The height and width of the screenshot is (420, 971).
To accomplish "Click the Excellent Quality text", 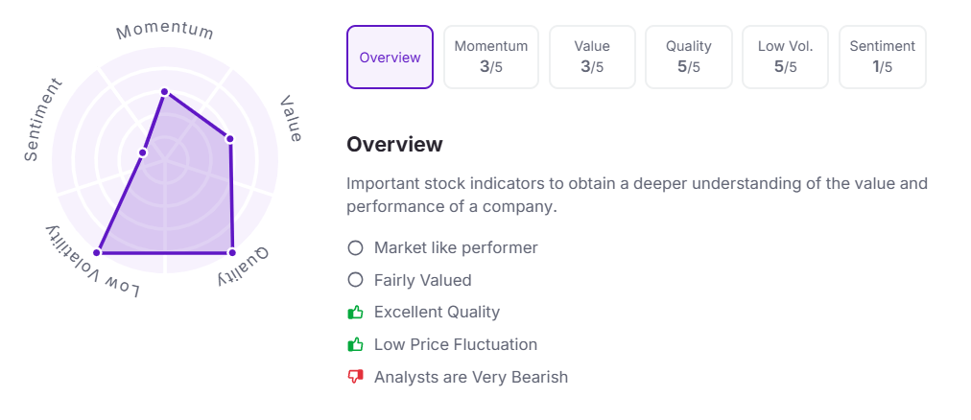I will click(437, 313).
